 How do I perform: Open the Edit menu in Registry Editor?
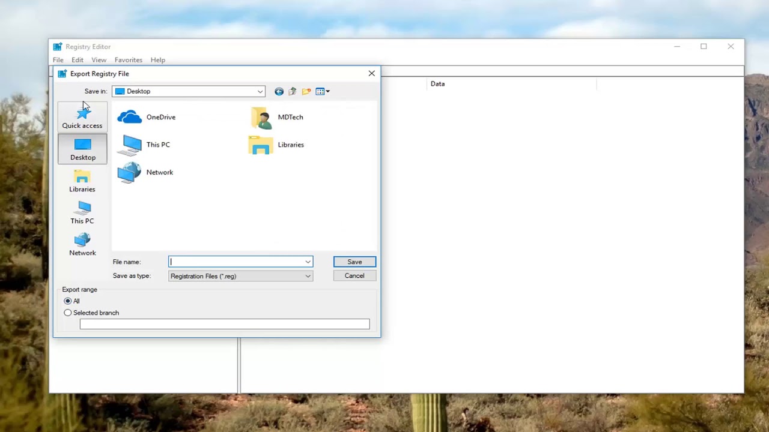point(78,59)
